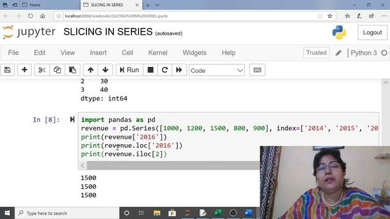This screenshot has height=219, width=390.
Task: Add notes with the browser pen icon
Action: coord(359,16)
